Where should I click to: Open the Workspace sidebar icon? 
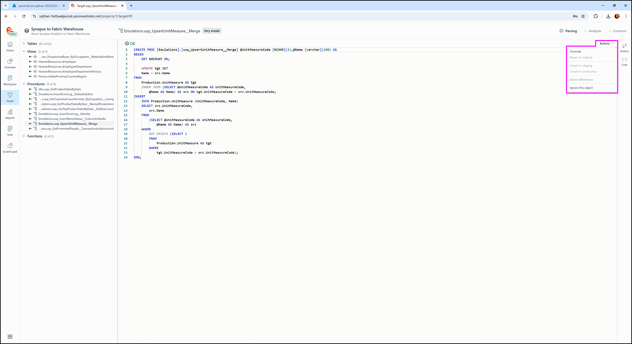pyautogui.click(x=10, y=80)
